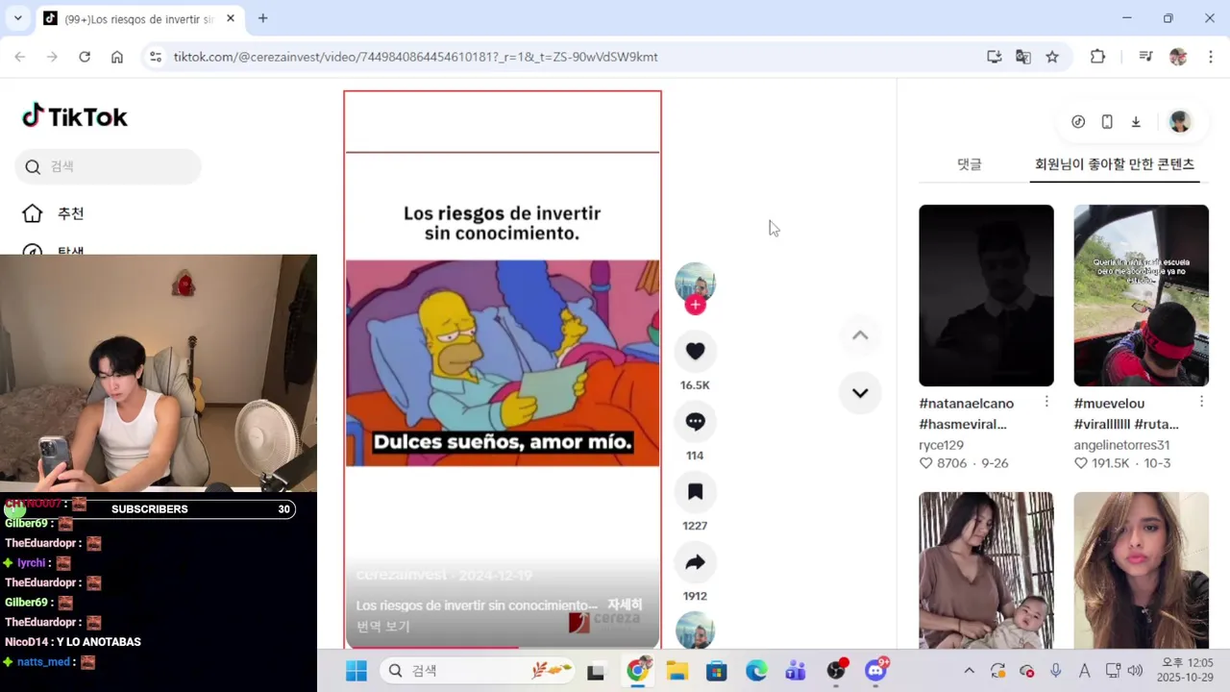Open the creator's avatar beside the video
Screen dimensions: 1230x692
[x=695, y=283]
